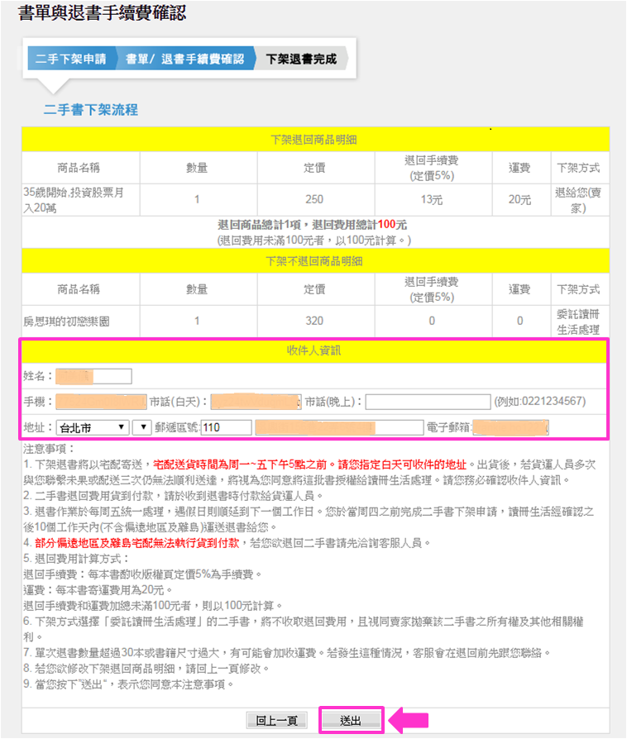The image size is (627, 739).
Task: Click the book title 房思琪的初戀樂園
Action: pos(66,321)
